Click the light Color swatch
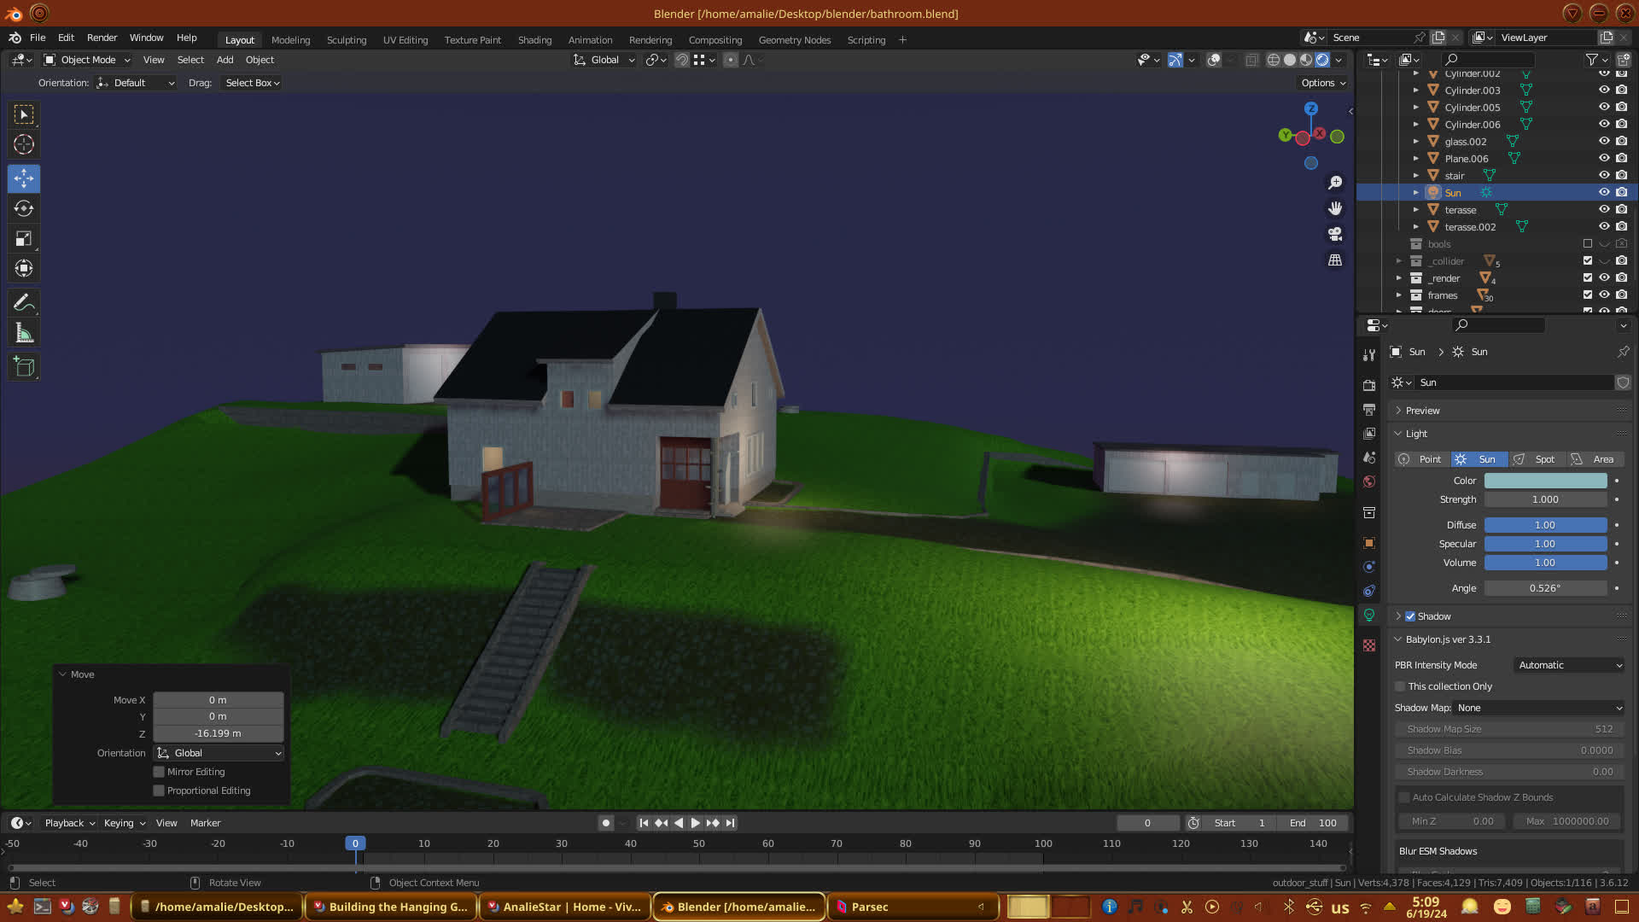1639x922 pixels. point(1545,481)
